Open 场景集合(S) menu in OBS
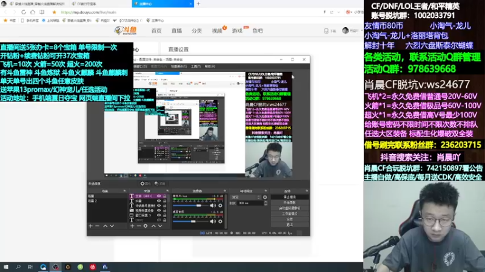The height and width of the screenshot is (272, 485). 179,66
